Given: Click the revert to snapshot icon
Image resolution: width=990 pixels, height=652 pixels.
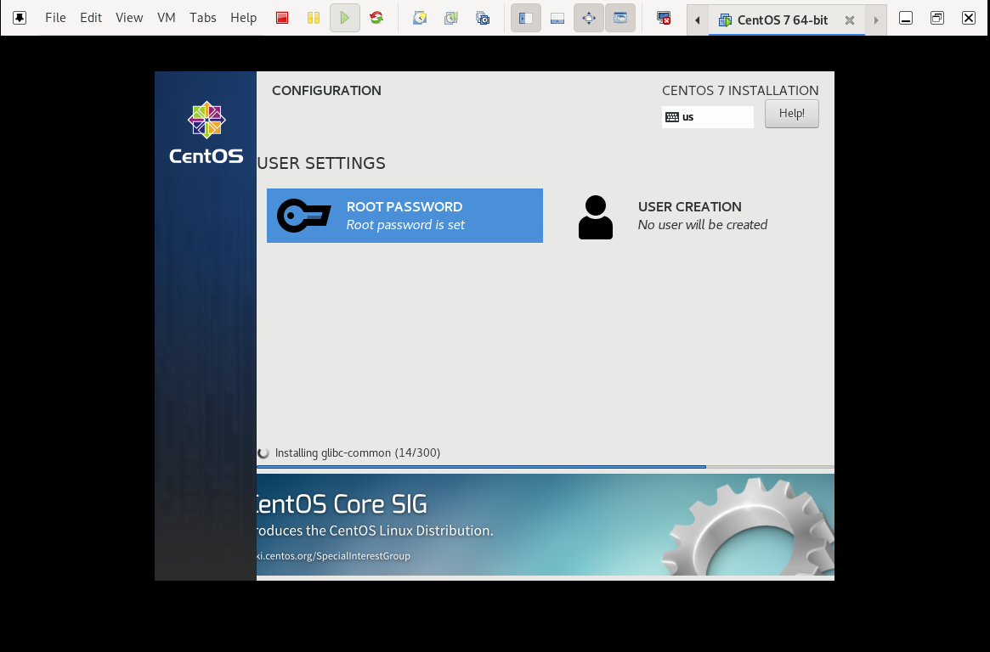Looking at the screenshot, I should [450, 19].
